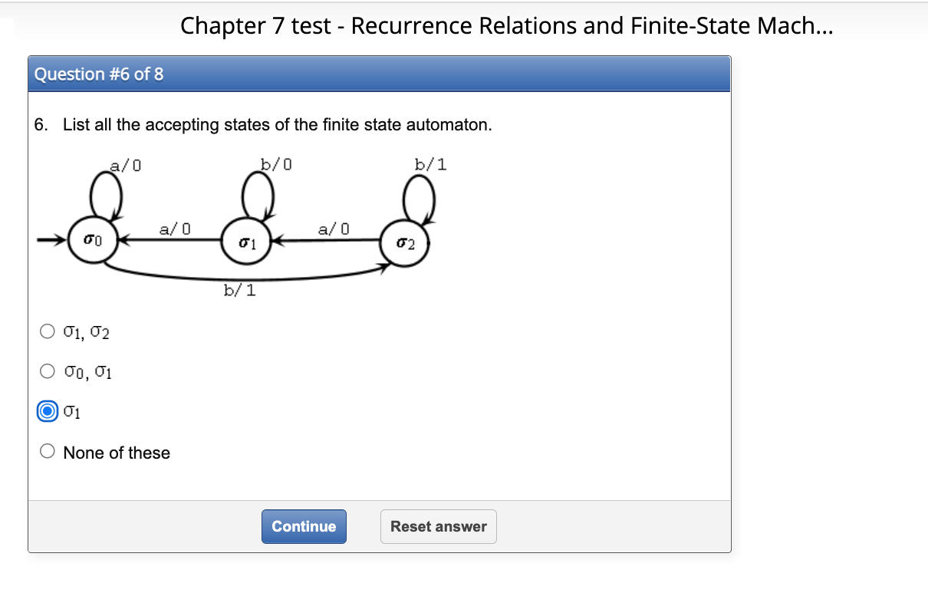Click the b/1 transition label below the diagram
Viewport: 928px width, 606px height.
239,288
